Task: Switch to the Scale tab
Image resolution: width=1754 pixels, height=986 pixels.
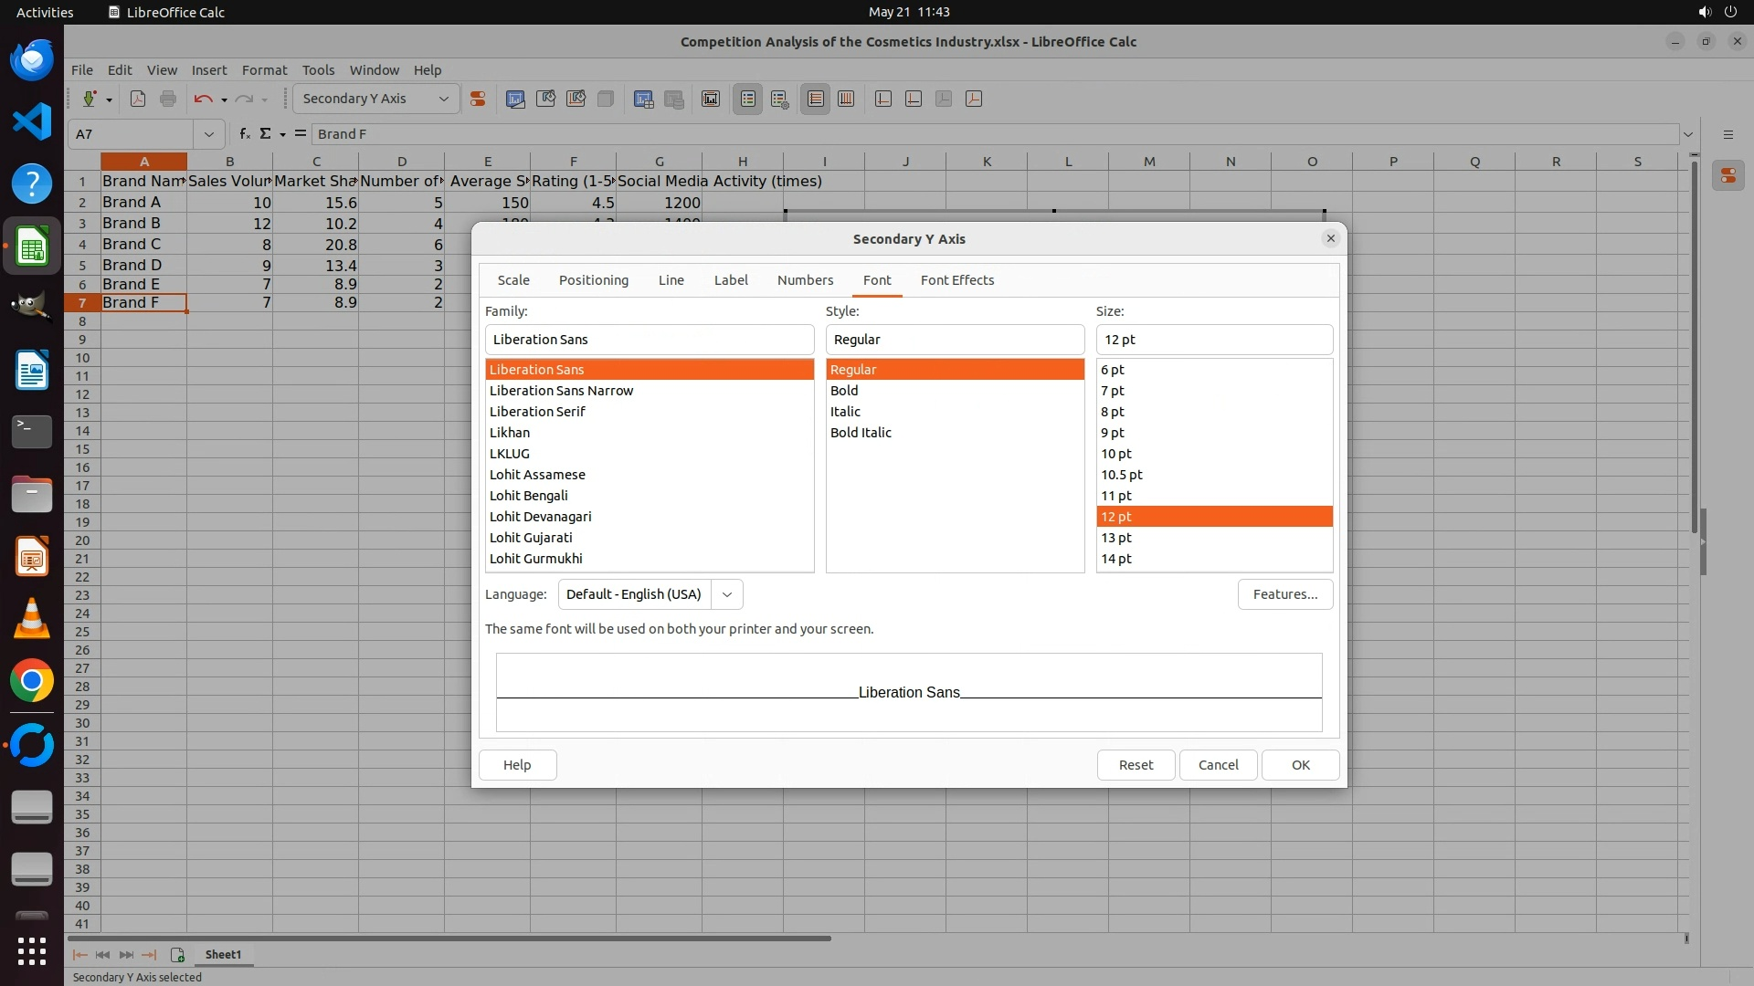Action: pyautogui.click(x=513, y=280)
